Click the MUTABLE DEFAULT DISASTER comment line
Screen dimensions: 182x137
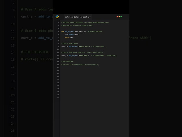click(x=85, y=23)
